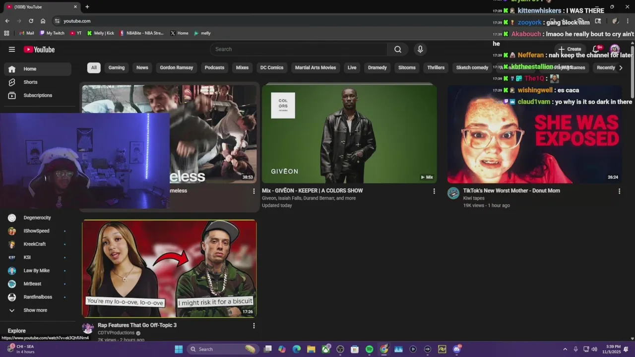Select the Gordon Ramsay filter chip

(176, 67)
